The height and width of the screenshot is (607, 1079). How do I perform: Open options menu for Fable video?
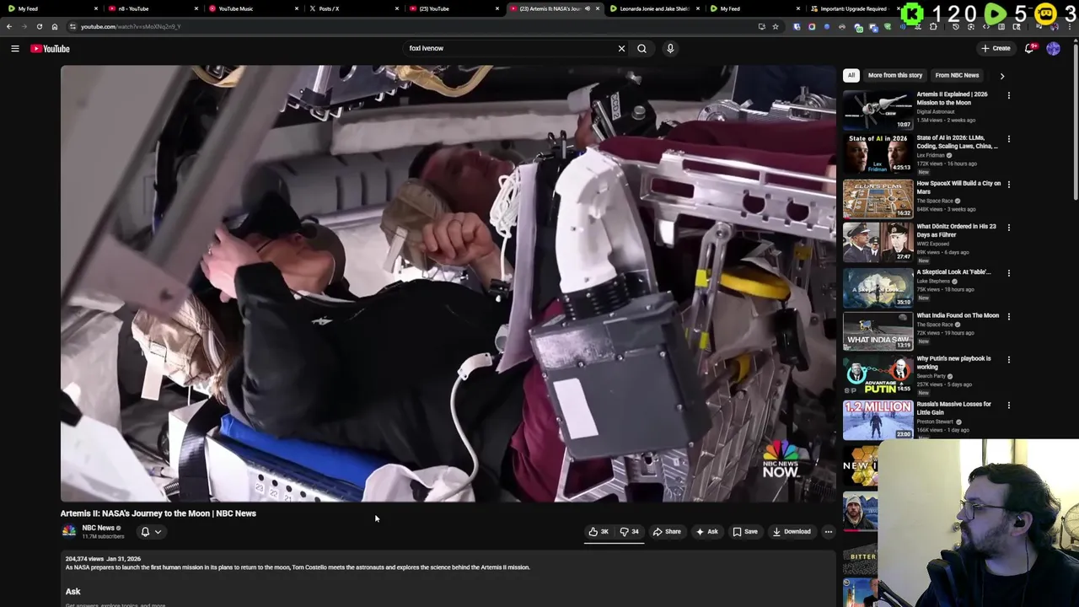1008,273
